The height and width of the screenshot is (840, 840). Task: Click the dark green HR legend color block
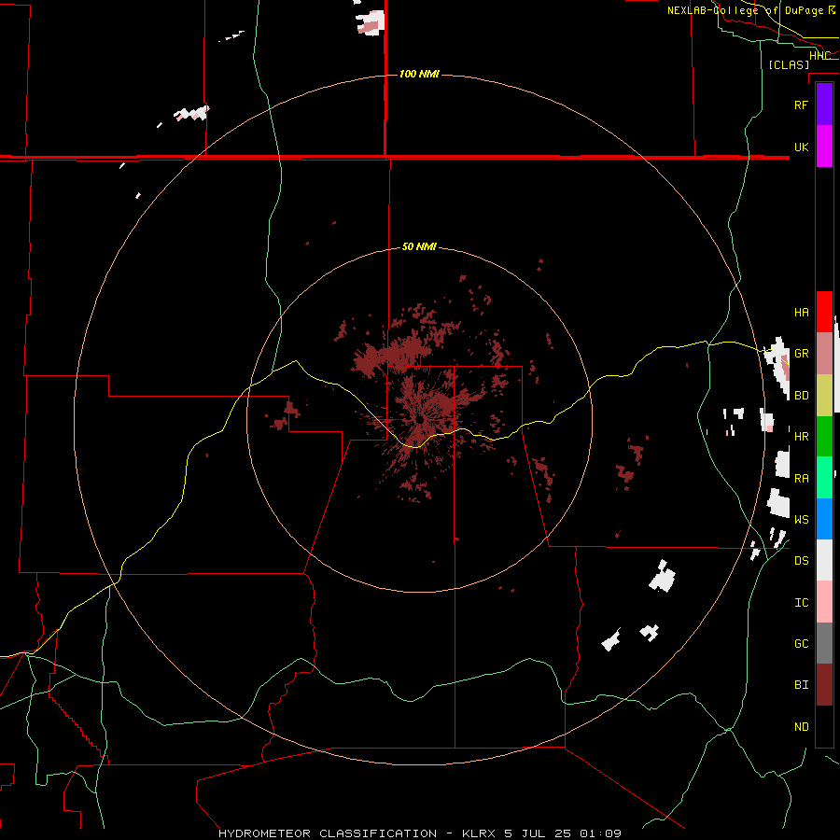pos(824,436)
